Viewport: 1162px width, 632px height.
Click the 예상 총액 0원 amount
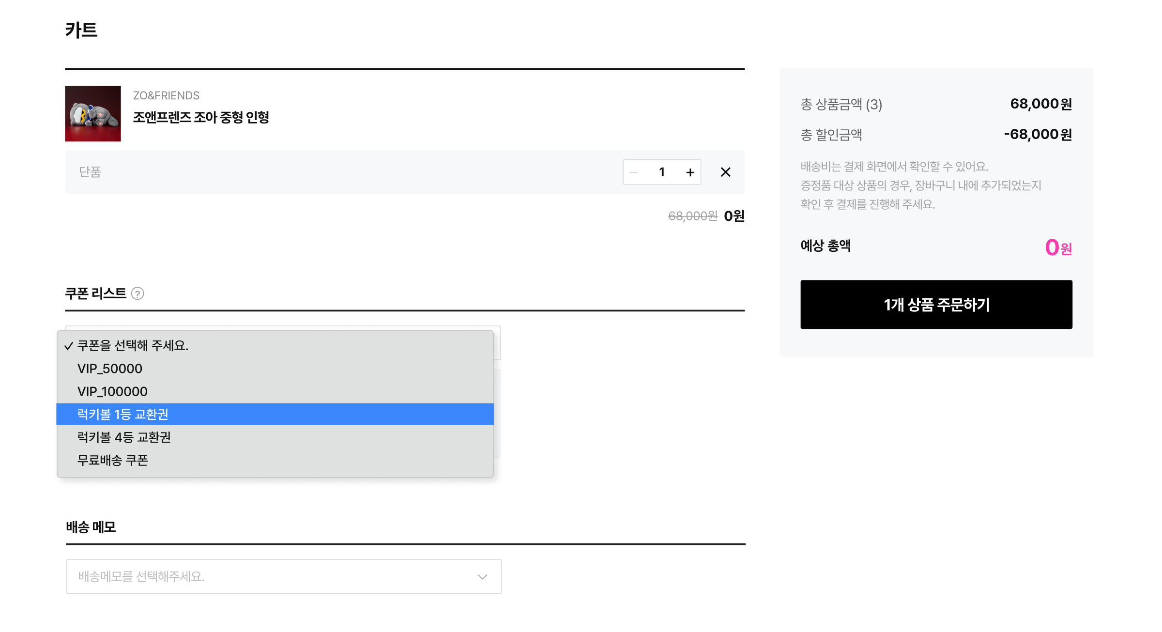click(x=1058, y=247)
